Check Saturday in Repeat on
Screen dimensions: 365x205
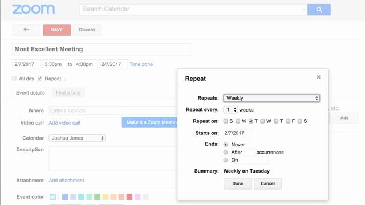click(x=300, y=121)
